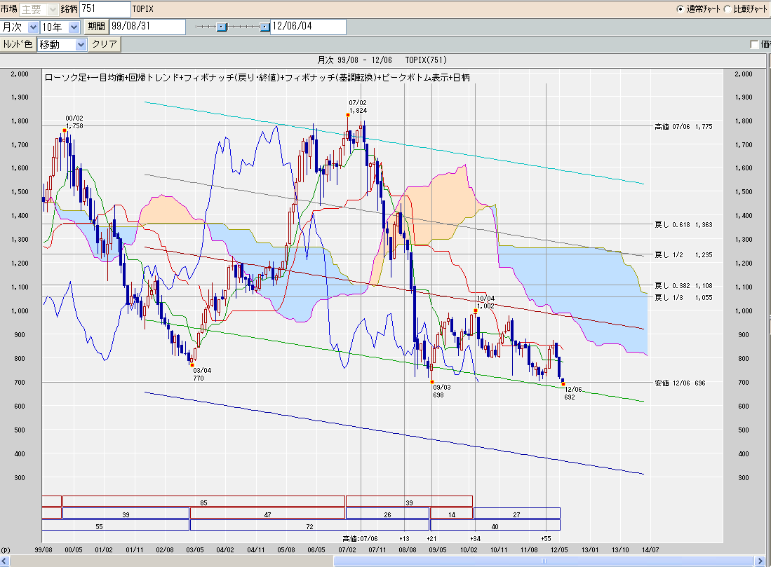The height and width of the screenshot is (567, 771).
Task: Click the 戻し 1/3 1,055 label
Action: click(x=683, y=297)
